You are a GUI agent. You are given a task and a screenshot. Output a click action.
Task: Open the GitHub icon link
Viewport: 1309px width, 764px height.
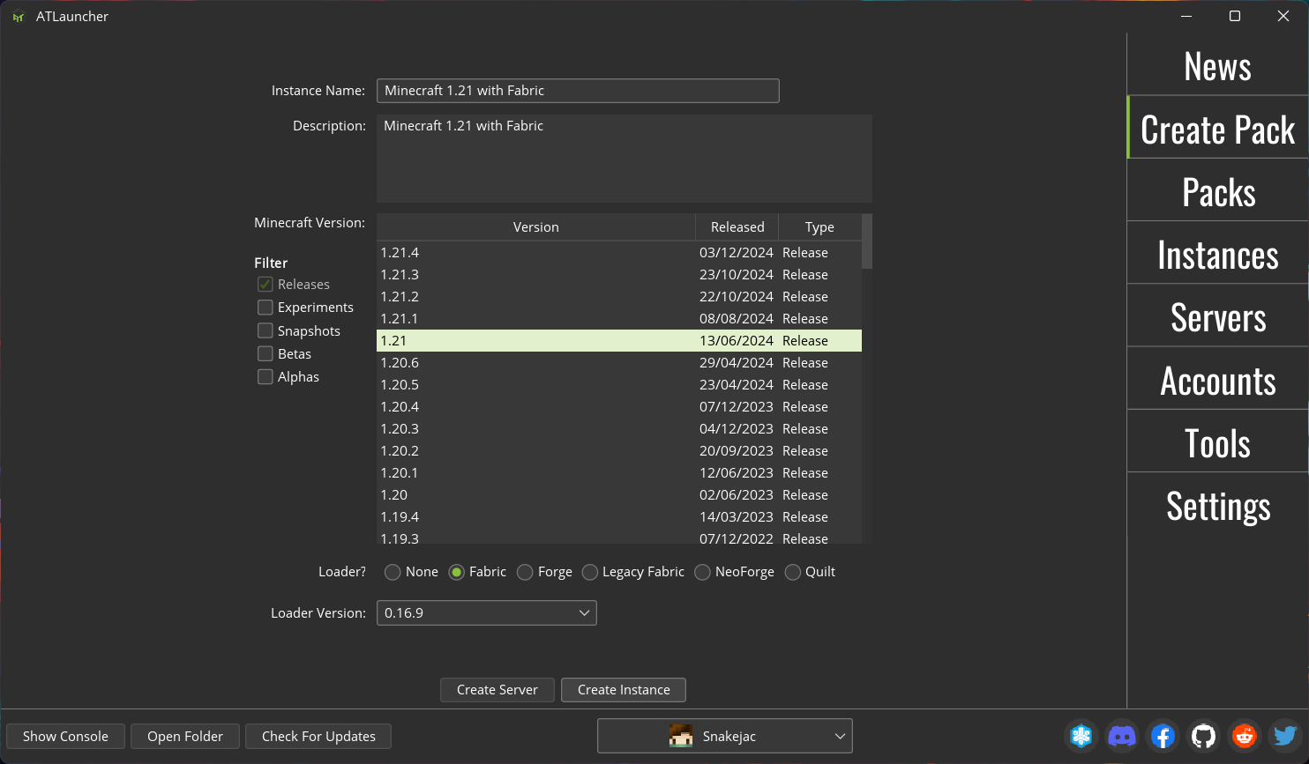pos(1203,736)
